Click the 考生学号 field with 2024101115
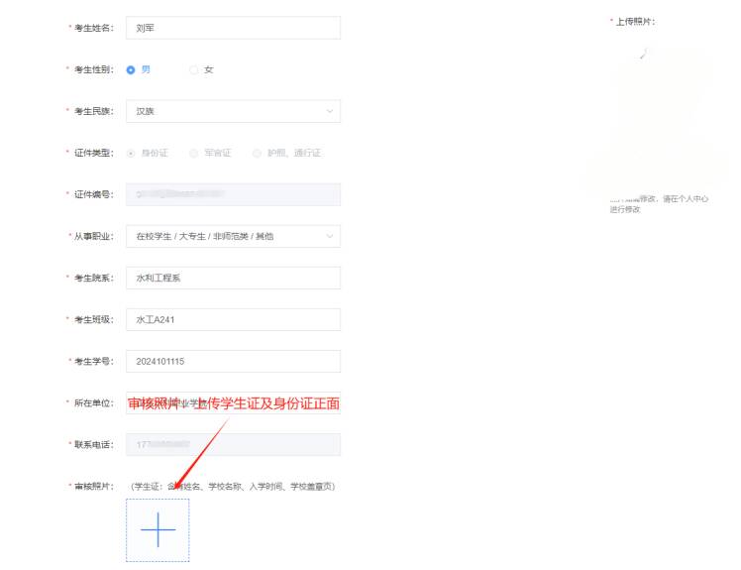The width and height of the screenshot is (741, 570). [233, 362]
